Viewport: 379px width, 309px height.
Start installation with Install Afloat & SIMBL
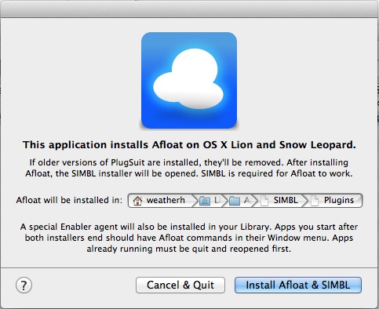point(298,285)
